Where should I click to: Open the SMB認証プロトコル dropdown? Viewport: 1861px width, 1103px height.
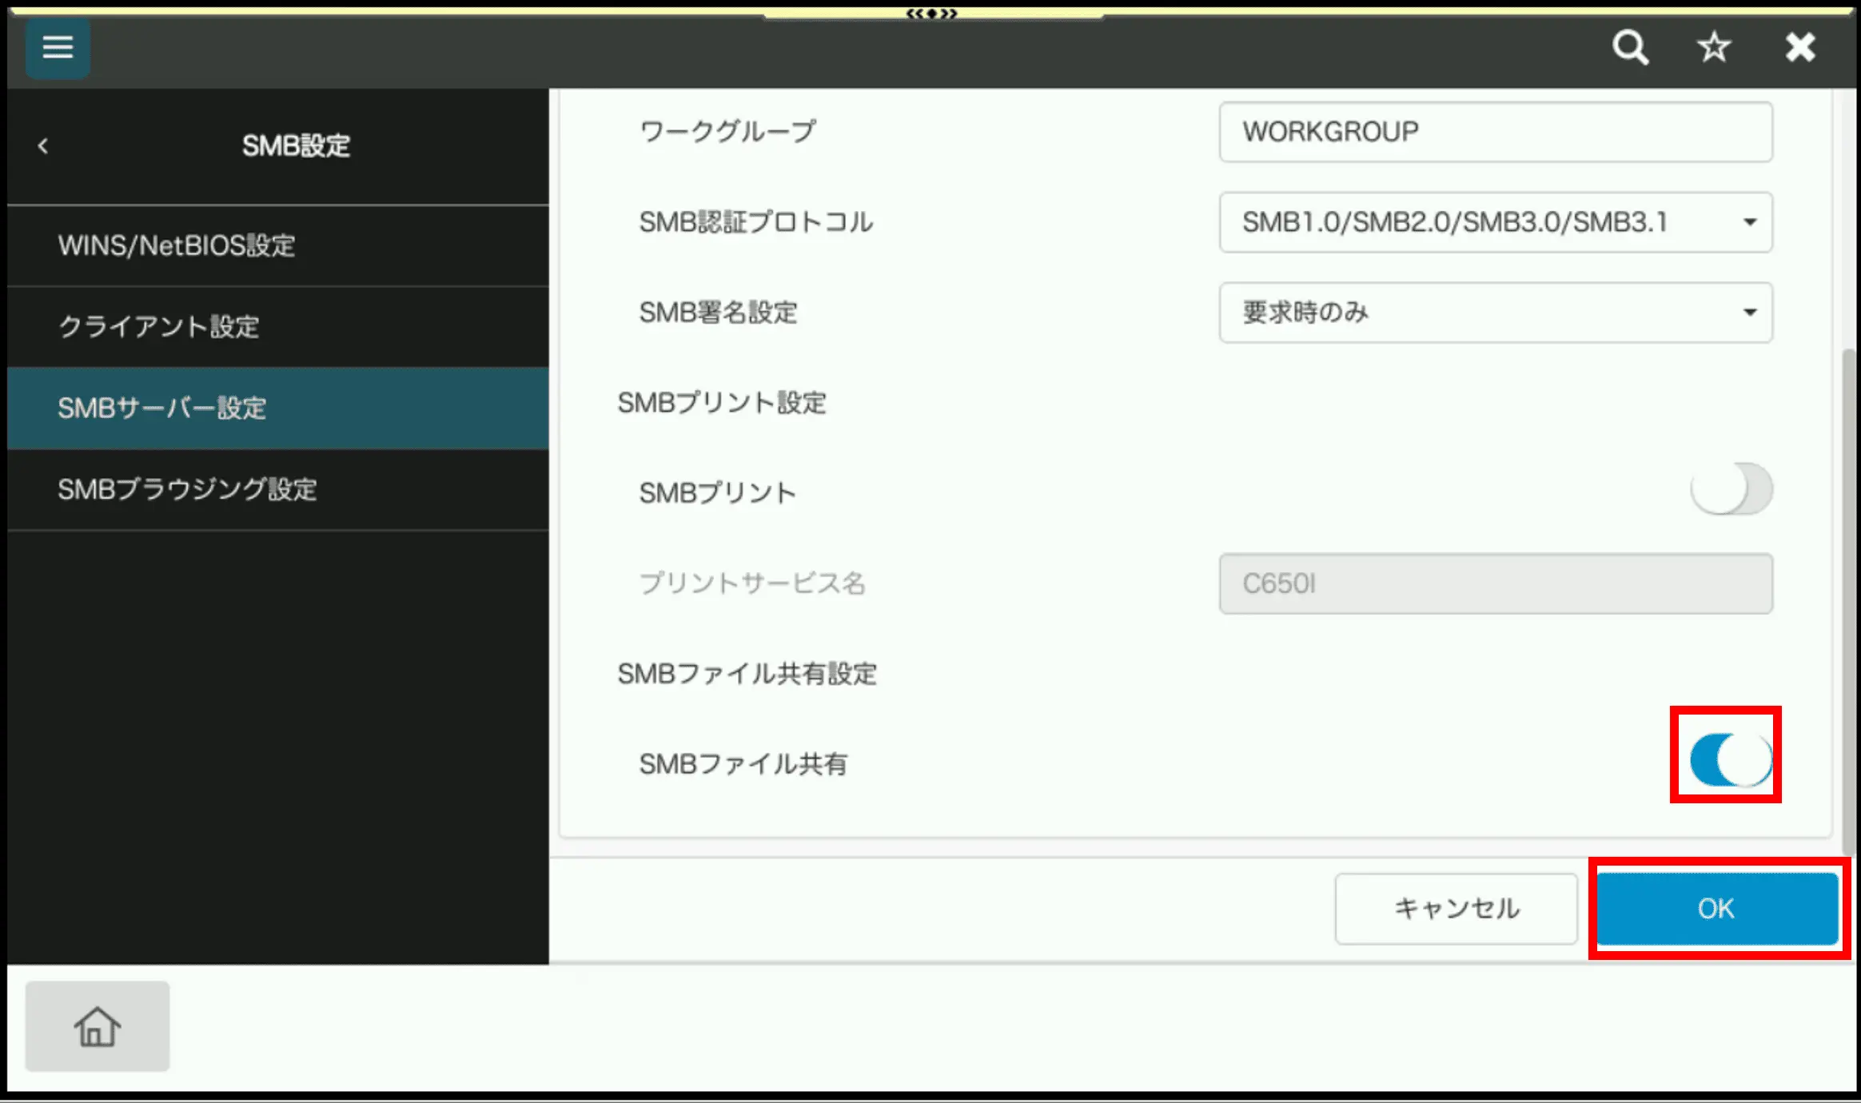[1495, 222]
